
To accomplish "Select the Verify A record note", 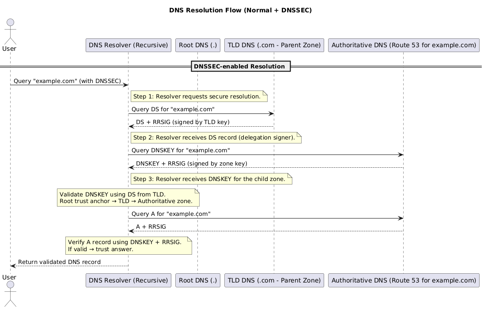I will 129,245.
